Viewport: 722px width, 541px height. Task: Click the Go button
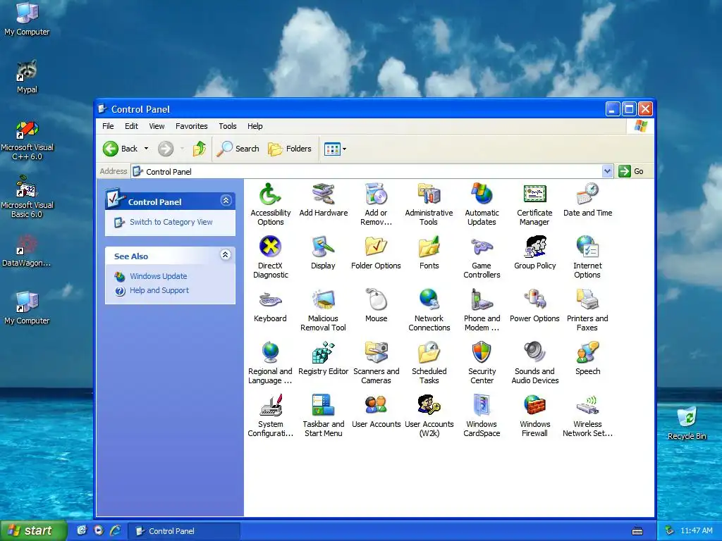pos(632,171)
